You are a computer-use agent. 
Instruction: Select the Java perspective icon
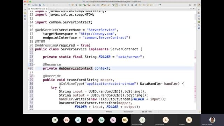click(199, 5)
